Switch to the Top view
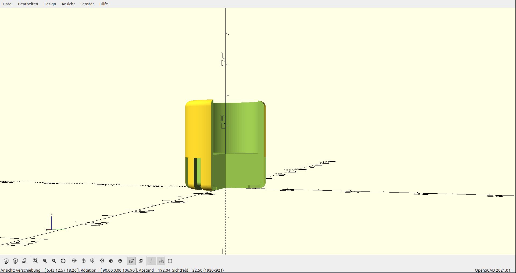 point(84,261)
